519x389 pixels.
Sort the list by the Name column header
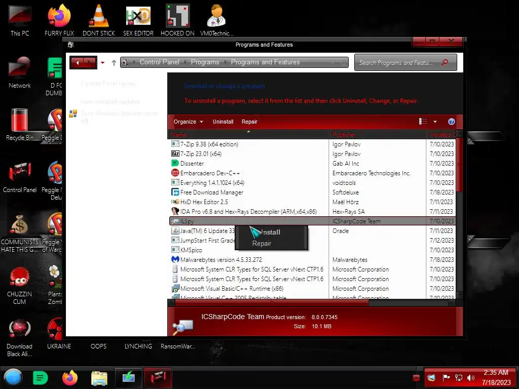click(x=248, y=134)
